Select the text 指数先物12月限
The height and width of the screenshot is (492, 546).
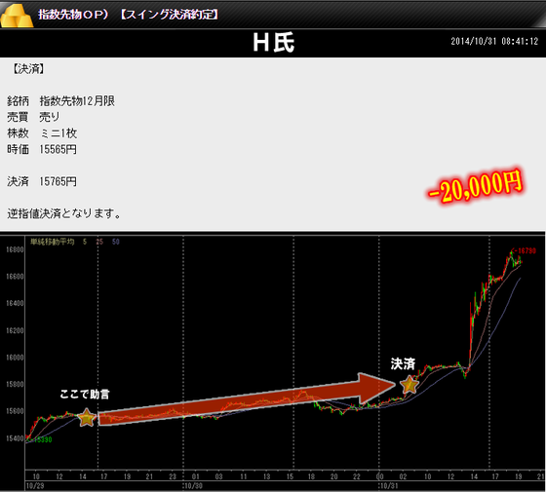point(77,101)
